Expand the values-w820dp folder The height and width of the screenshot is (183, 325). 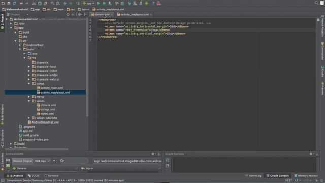click(29, 118)
